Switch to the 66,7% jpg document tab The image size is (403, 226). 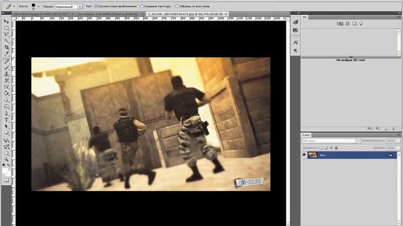tap(187, 14)
